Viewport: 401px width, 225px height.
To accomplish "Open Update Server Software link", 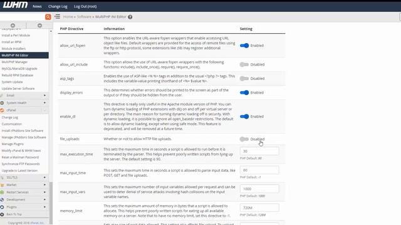I will click(x=18, y=89).
